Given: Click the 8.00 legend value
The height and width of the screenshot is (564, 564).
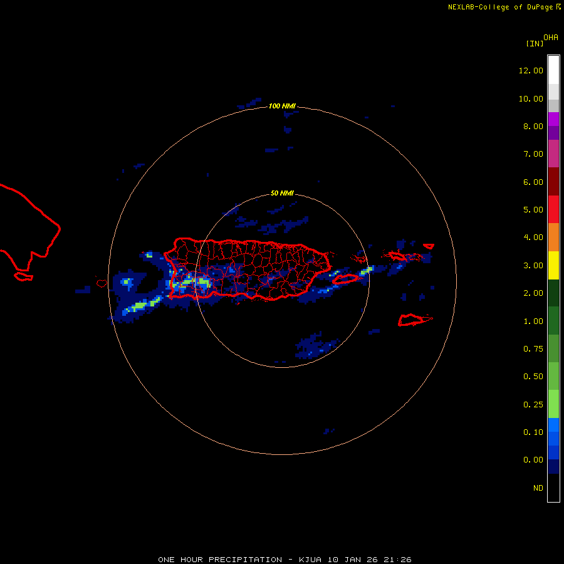Looking at the screenshot, I should (533, 126).
